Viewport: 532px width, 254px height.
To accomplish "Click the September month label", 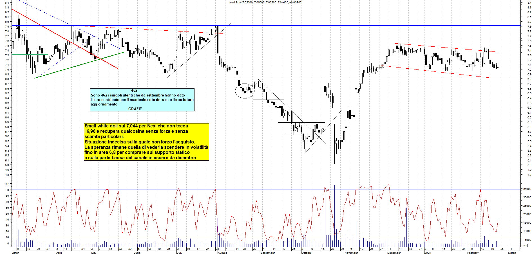I will coord(268,253).
